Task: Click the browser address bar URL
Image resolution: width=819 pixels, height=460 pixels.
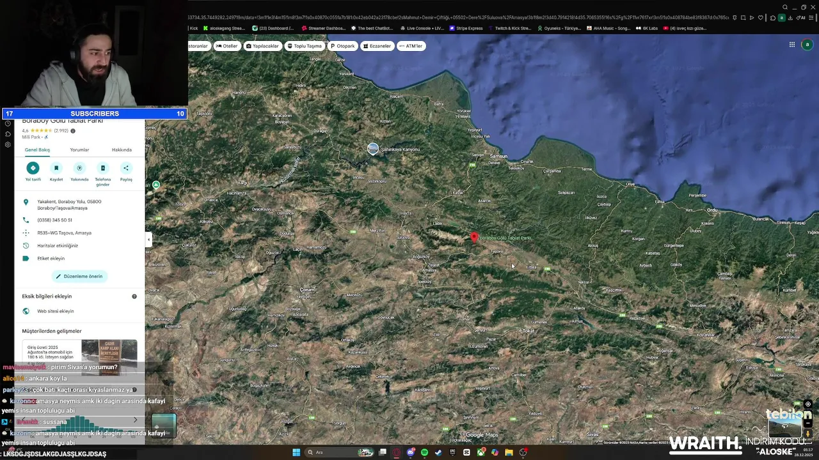Action: pyautogui.click(x=457, y=17)
